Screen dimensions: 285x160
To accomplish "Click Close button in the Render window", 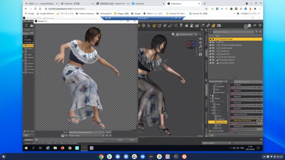I will (132, 140).
